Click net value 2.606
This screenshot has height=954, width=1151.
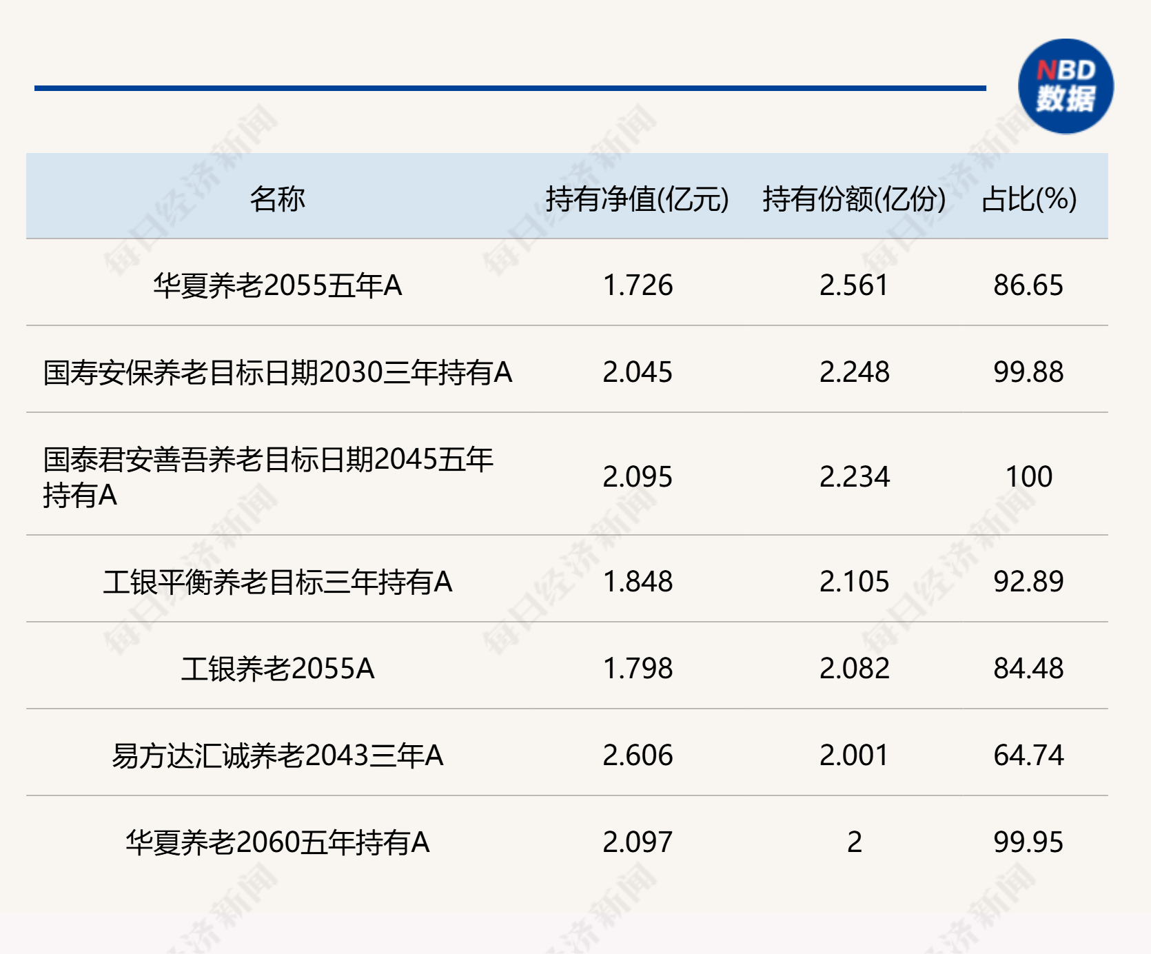click(x=638, y=755)
